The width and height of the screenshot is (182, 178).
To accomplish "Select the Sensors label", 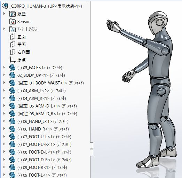I will [x=24, y=22].
